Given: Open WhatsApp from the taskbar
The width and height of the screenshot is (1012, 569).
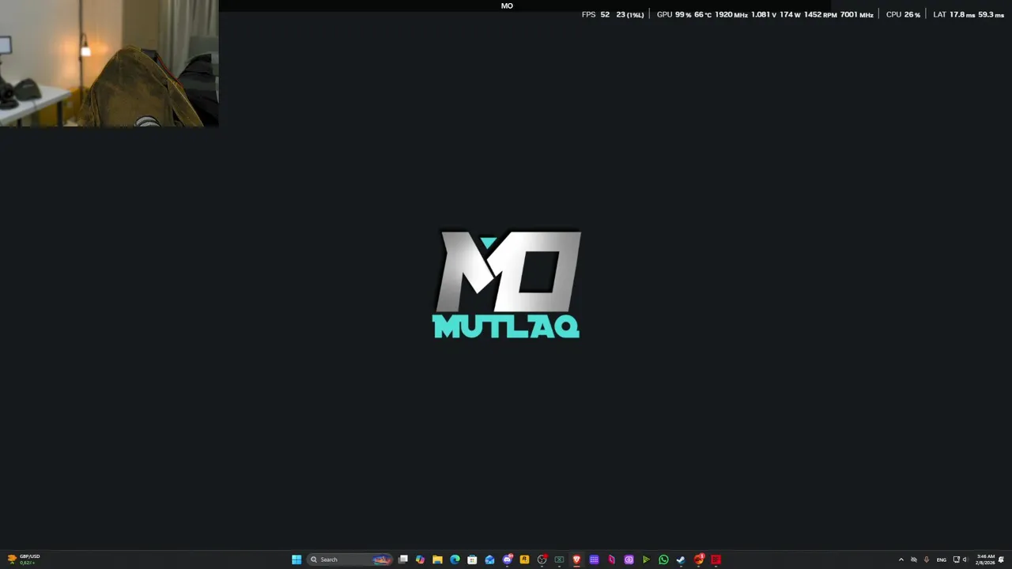Looking at the screenshot, I should 663,560.
